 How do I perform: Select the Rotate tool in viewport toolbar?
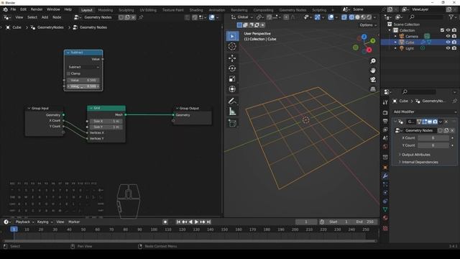[232, 68]
